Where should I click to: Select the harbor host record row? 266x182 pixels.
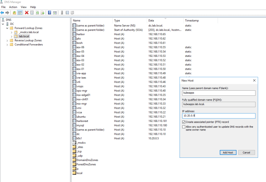80,34
